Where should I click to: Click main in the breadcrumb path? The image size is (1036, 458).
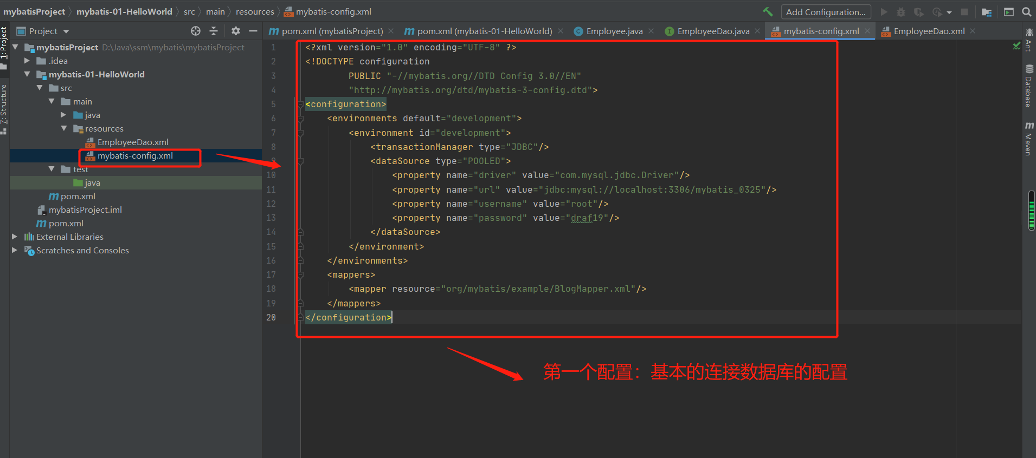coord(215,11)
